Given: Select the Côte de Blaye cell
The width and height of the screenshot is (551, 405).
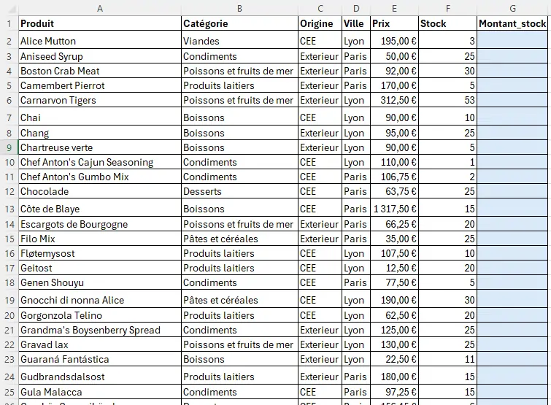Looking at the screenshot, I should click(x=100, y=208).
